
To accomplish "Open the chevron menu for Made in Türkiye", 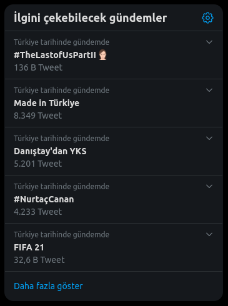I will [209, 90].
